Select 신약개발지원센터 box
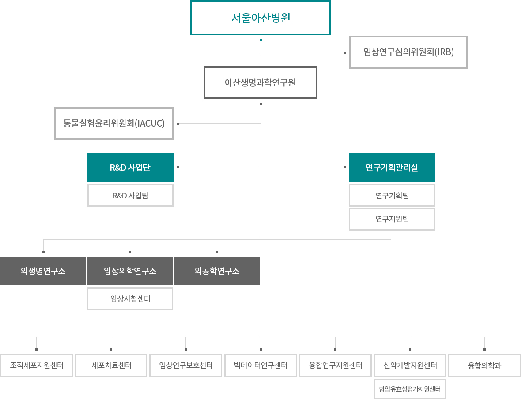The height and width of the screenshot is (399, 521). (410, 365)
